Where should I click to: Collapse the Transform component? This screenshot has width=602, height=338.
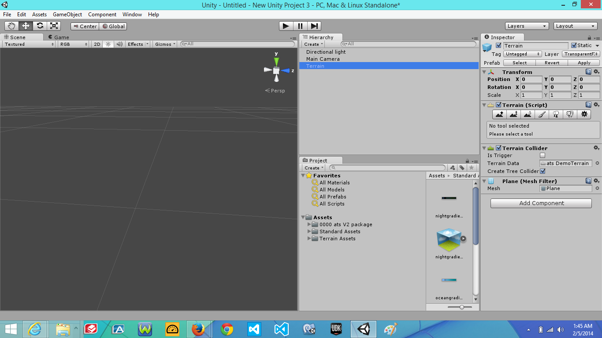point(484,72)
